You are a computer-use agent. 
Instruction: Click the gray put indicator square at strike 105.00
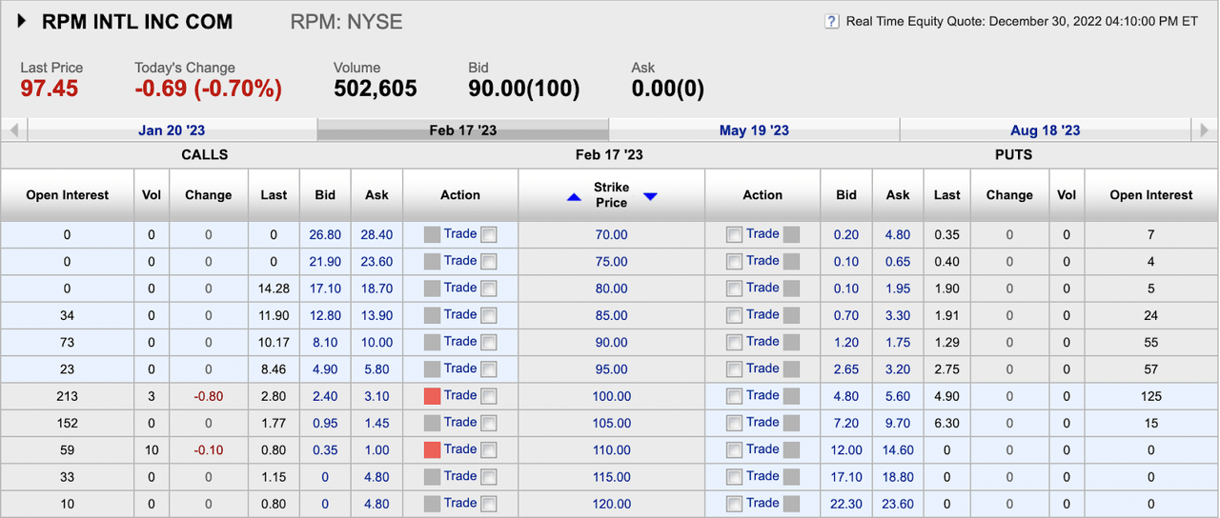(791, 424)
